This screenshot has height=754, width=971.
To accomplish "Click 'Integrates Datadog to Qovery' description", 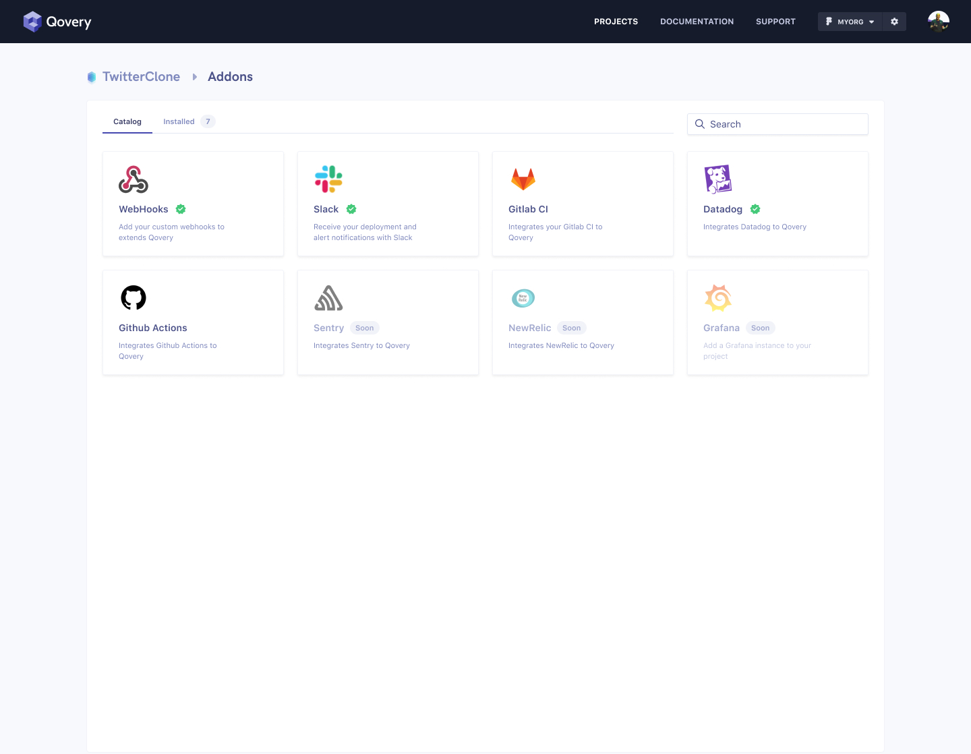I will [755, 227].
